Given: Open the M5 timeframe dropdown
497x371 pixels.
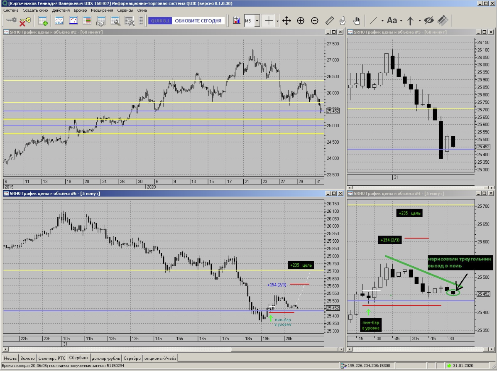Looking at the screenshot, I should pos(257,21).
